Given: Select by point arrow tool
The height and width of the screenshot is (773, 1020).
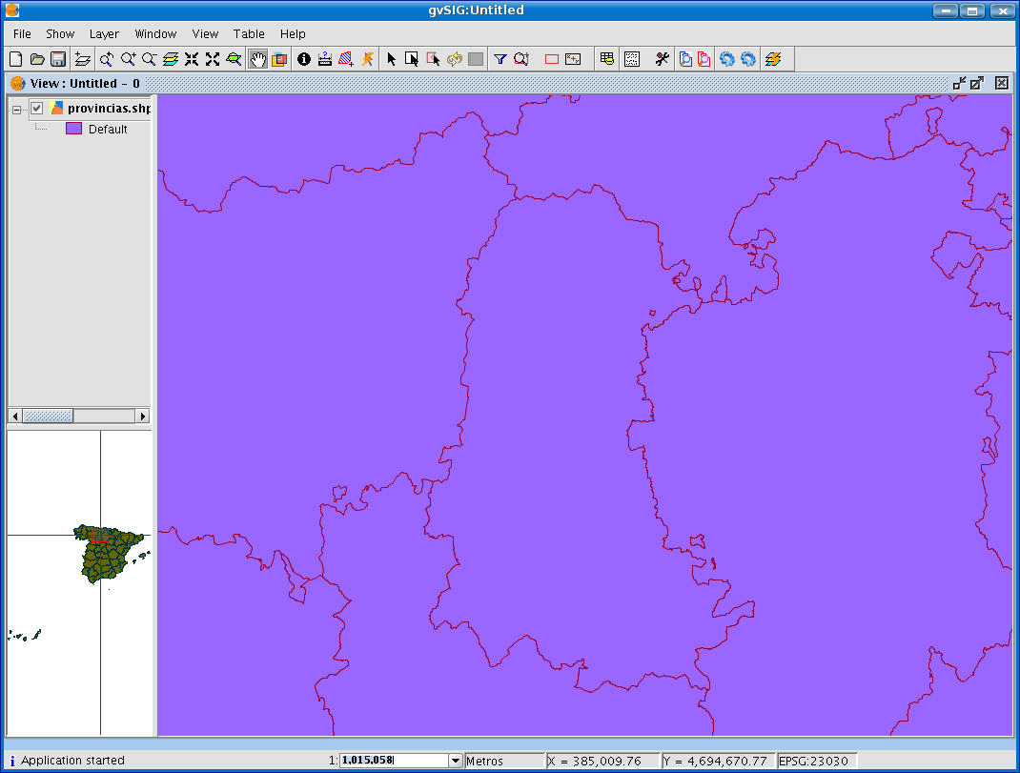Looking at the screenshot, I should [x=391, y=59].
